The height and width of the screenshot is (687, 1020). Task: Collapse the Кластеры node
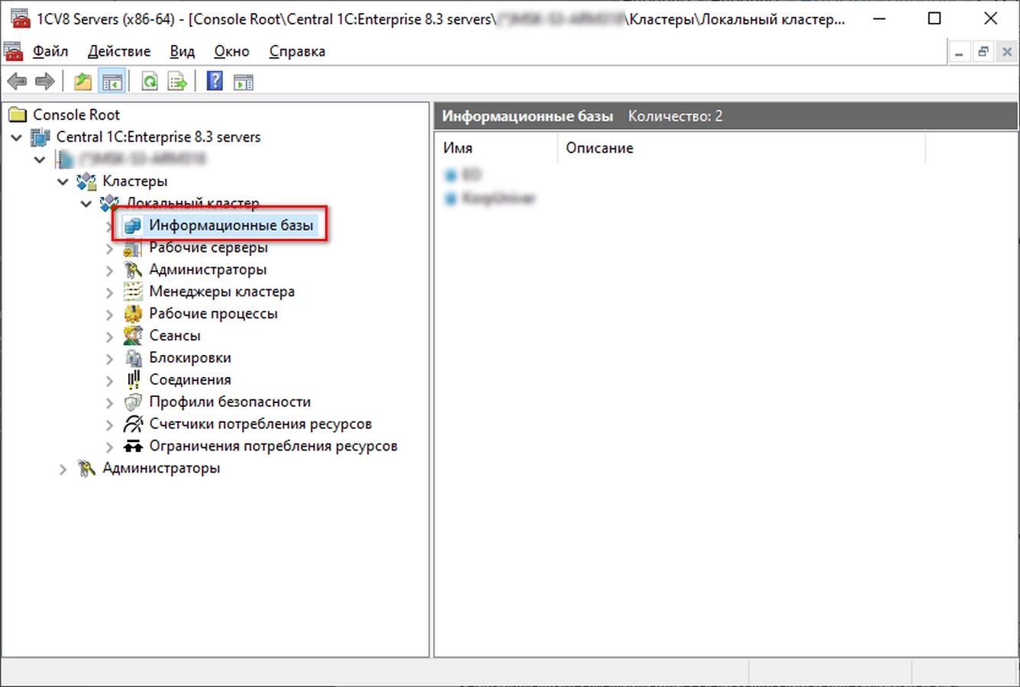click(x=63, y=182)
